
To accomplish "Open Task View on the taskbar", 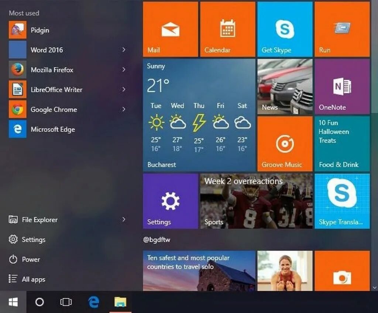I will (65, 302).
